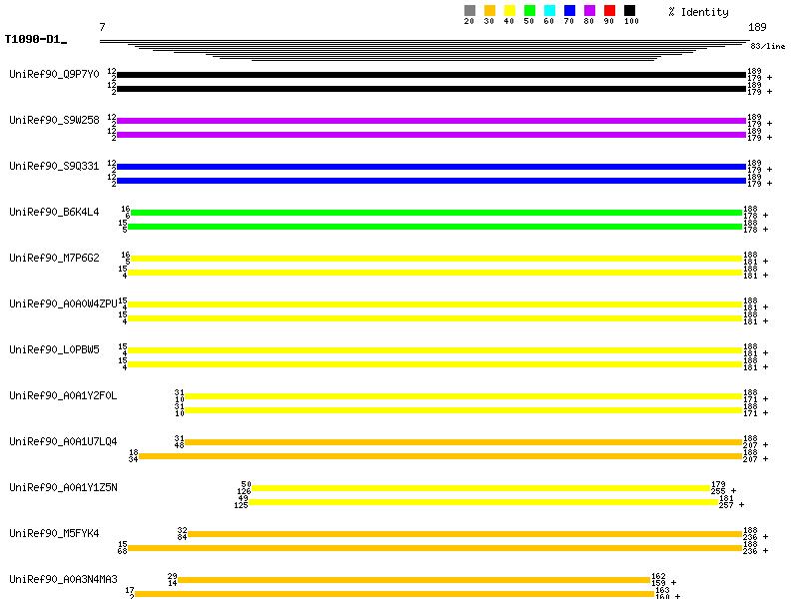Click the gray 20% identity legend swatch
This screenshot has height=599, width=799.
coord(469,11)
